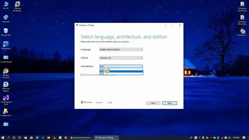Click the Microsoft logo in setup
249x140 pixels.
point(86,102)
